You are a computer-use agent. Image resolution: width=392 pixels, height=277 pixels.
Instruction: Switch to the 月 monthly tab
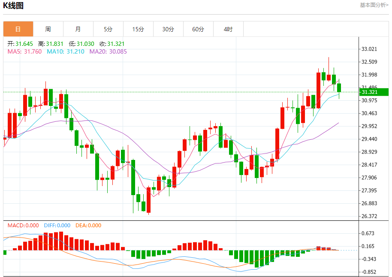click(x=78, y=29)
